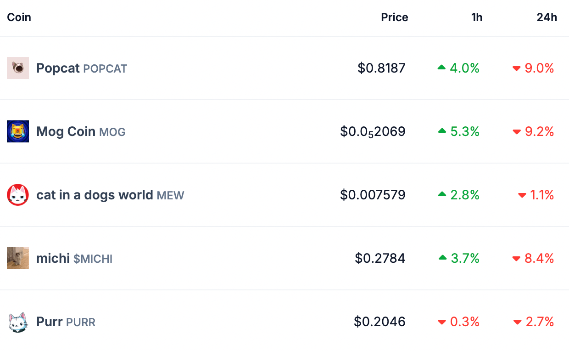Open the Popcat coin page link

point(58,68)
